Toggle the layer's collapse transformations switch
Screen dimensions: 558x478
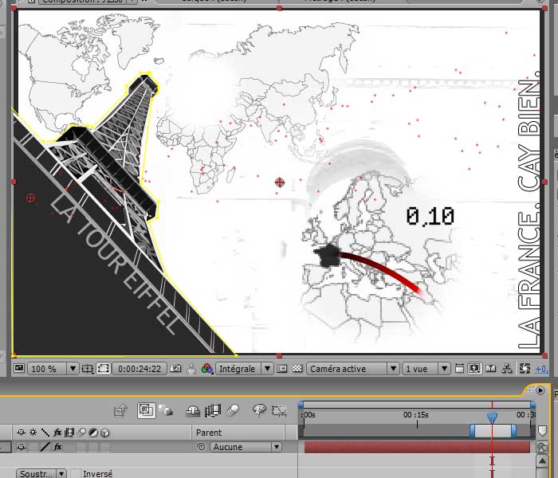33,447
